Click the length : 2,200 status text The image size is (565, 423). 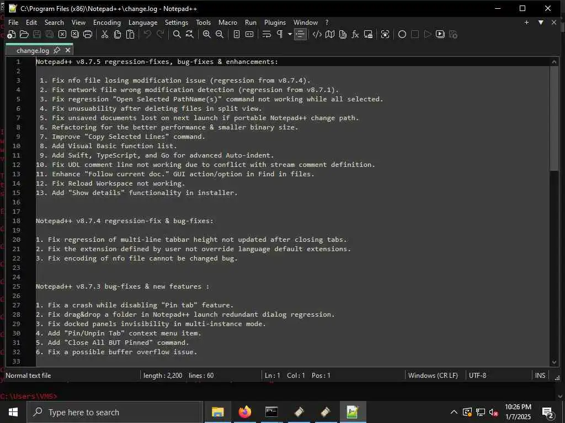pyautogui.click(x=163, y=376)
